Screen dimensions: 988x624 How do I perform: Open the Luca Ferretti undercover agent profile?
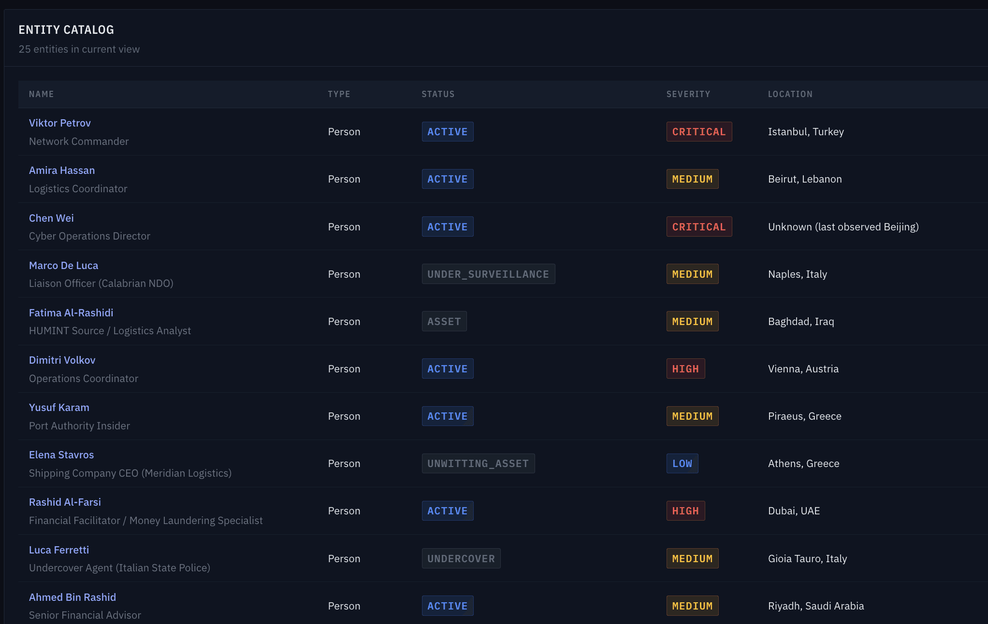click(58, 550)
